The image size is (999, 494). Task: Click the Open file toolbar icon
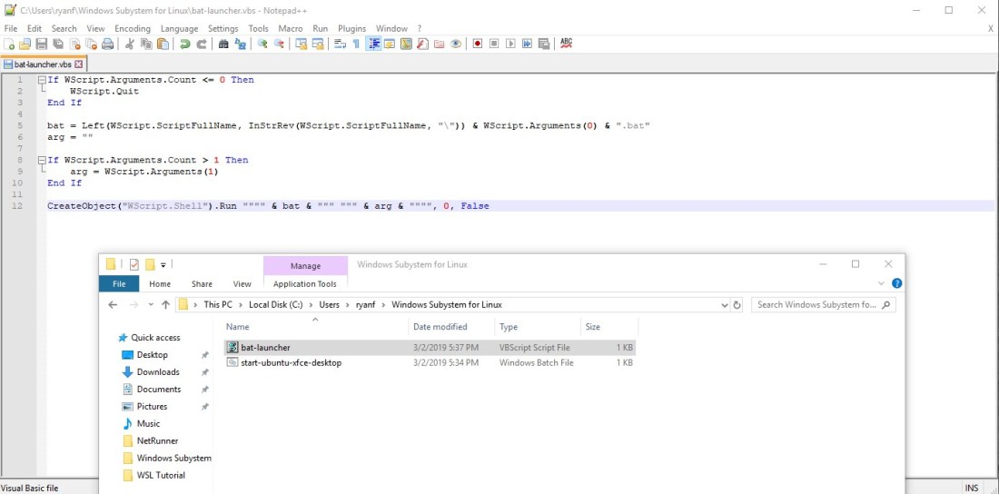(25, 44)
